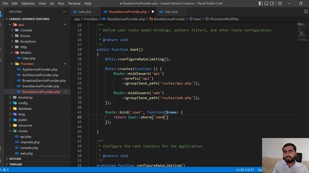Click Ln 42, Col 37 status indicator
Screen dimensions: 309x173
point(245,170)
